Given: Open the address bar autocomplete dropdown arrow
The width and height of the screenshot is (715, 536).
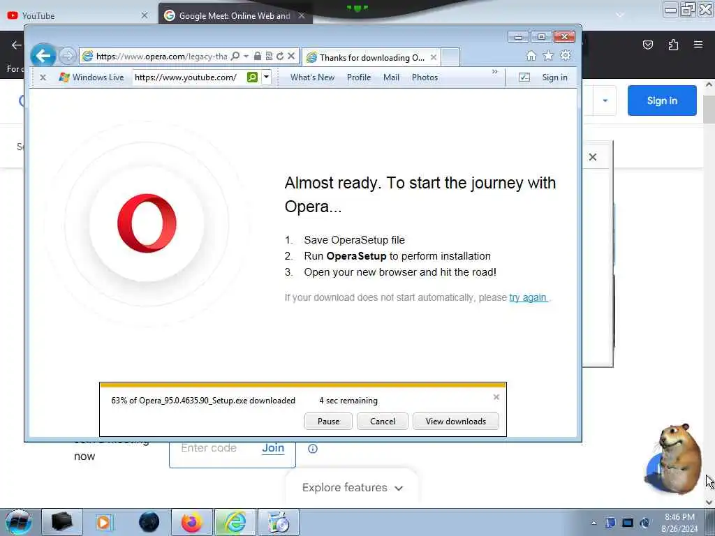Looking at the screenshot, I should pyautogui.click(x=246, y=56).
